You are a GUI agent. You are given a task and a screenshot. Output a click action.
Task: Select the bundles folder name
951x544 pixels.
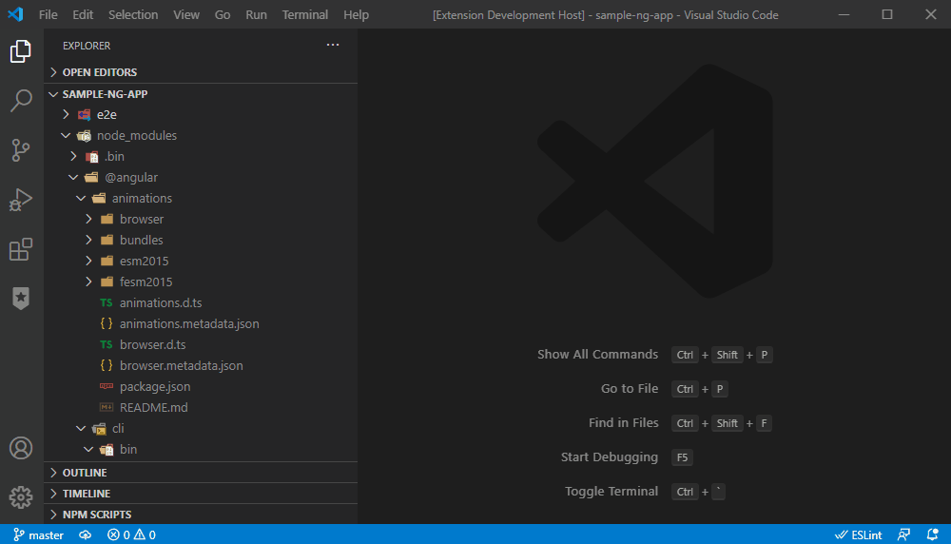(x=142, y=241)
